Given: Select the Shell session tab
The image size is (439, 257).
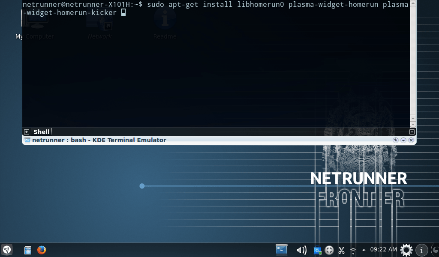Looking at the screenshot, I should [42, 132].
